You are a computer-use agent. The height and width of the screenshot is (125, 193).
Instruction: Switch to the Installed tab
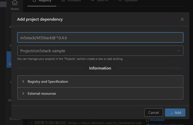pyautogui.click(x=71, y=1)
